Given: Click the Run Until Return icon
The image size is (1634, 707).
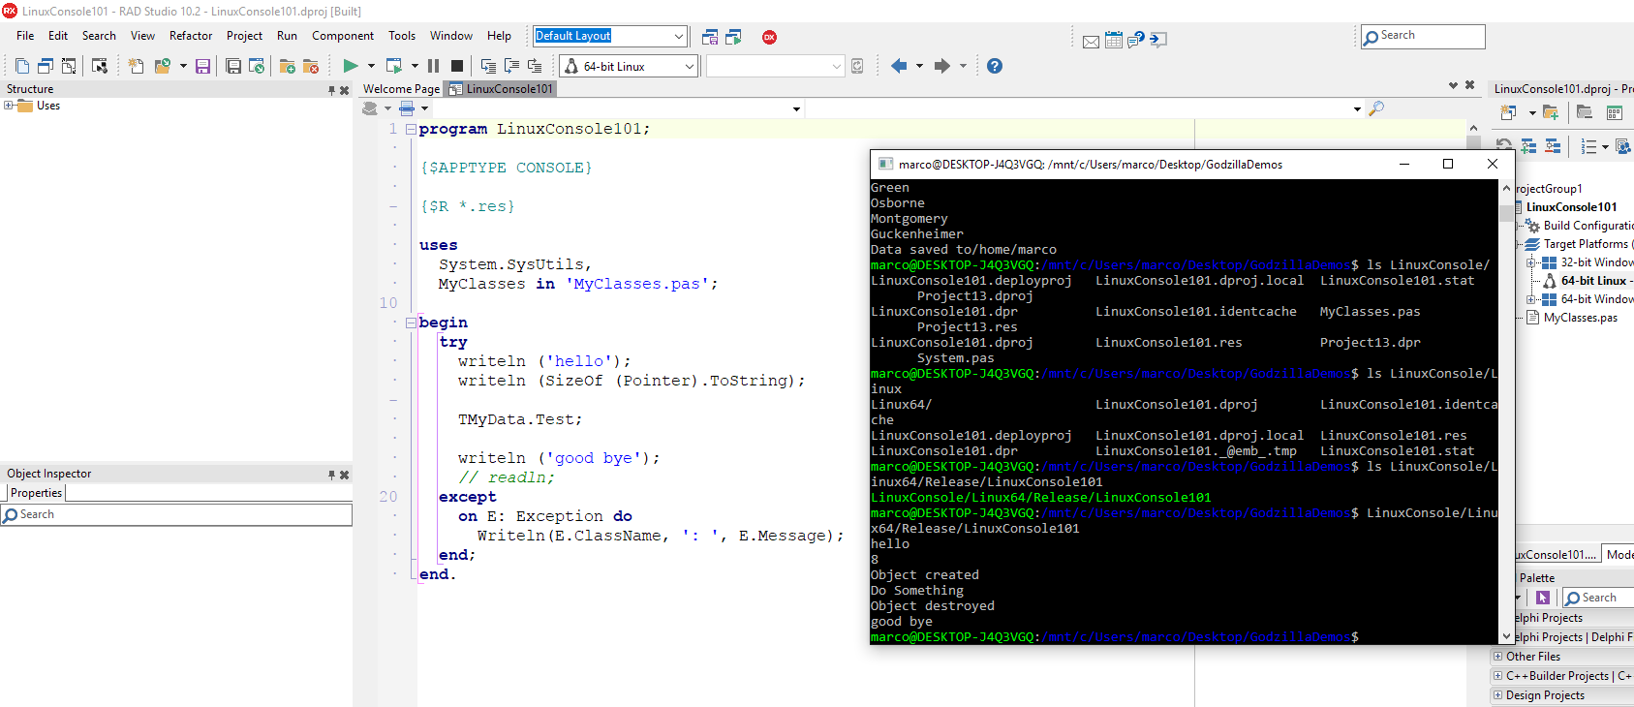Looking at the screenshot, I should 535,66.
